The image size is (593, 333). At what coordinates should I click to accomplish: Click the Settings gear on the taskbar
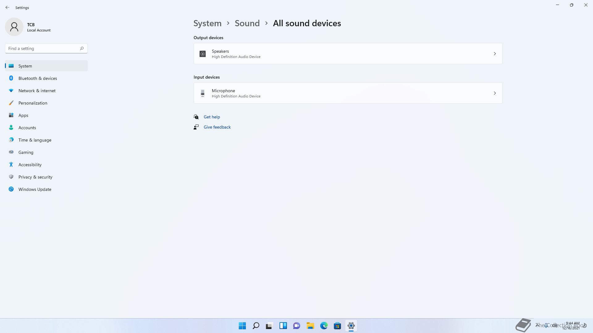pyautogui.click(x=351, y=326)
